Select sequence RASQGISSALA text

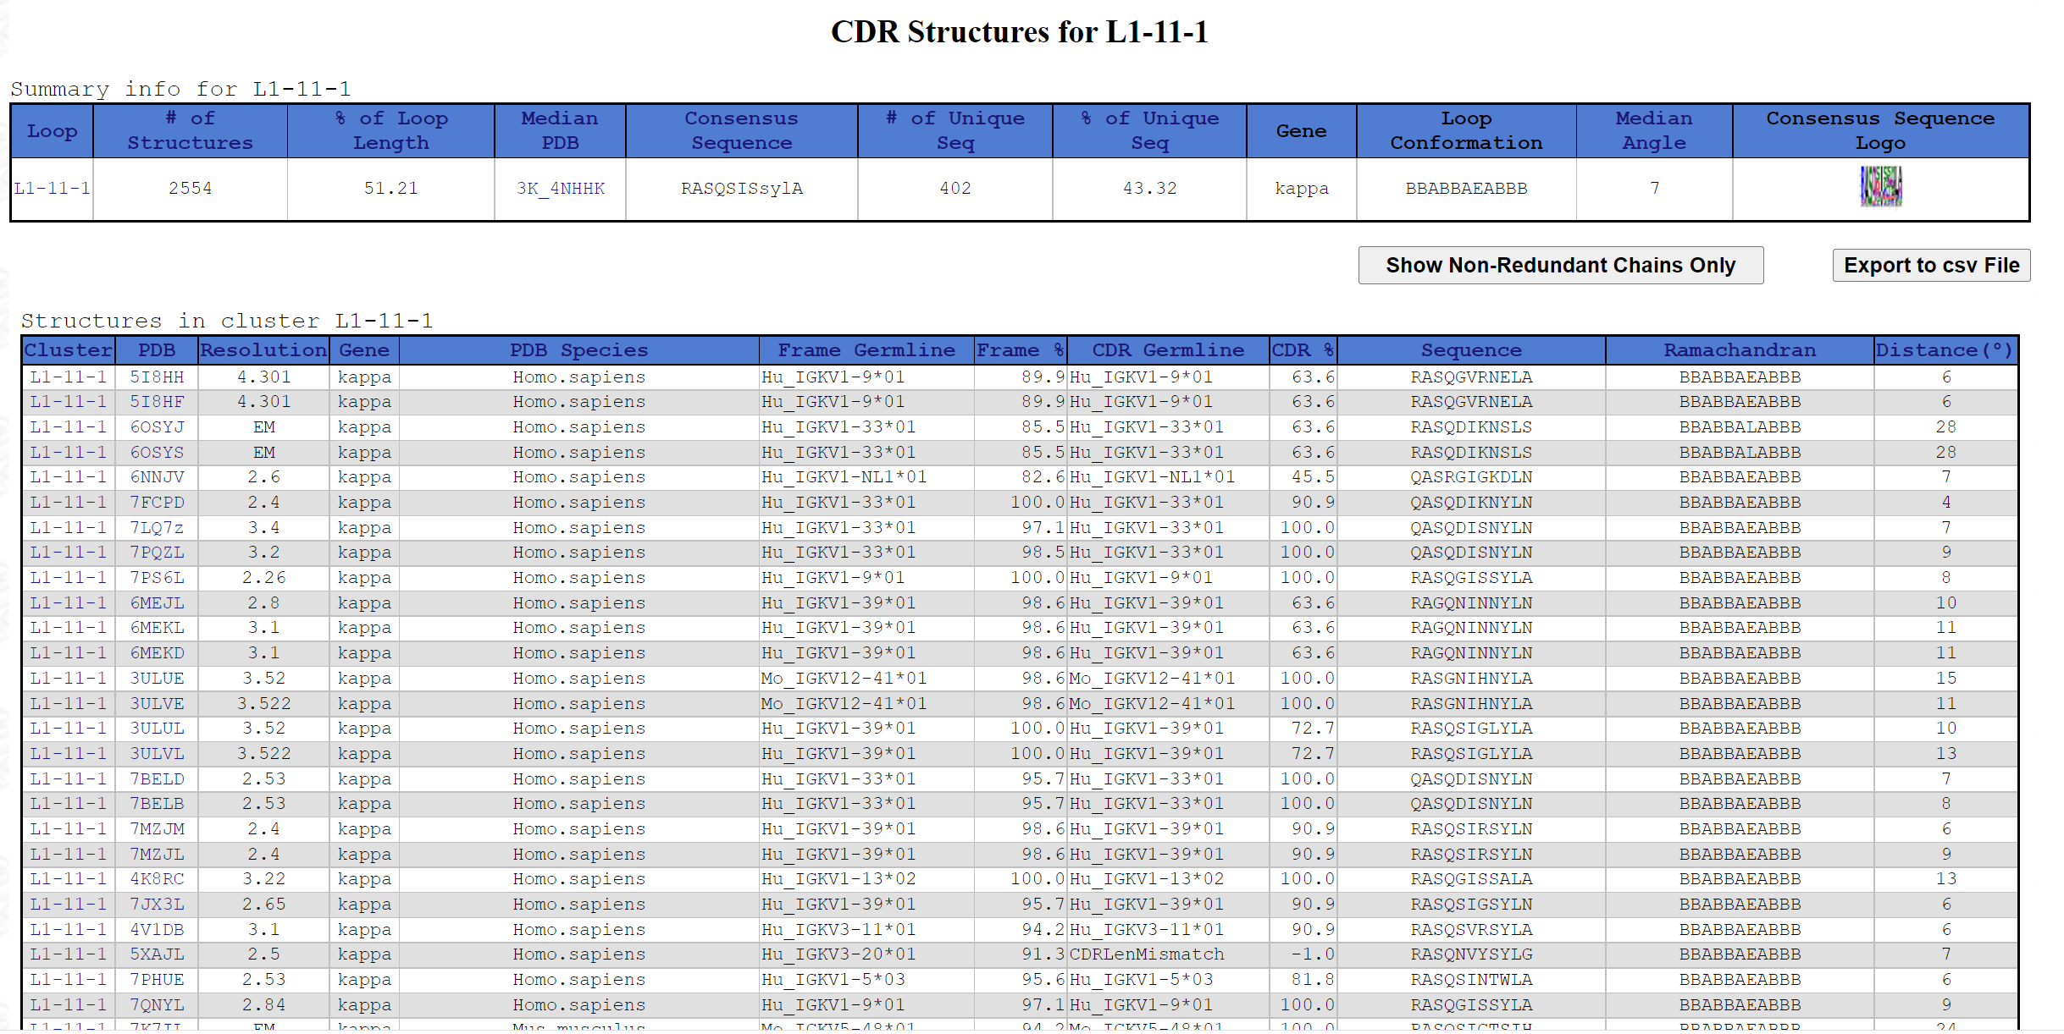coord(1471,879)
